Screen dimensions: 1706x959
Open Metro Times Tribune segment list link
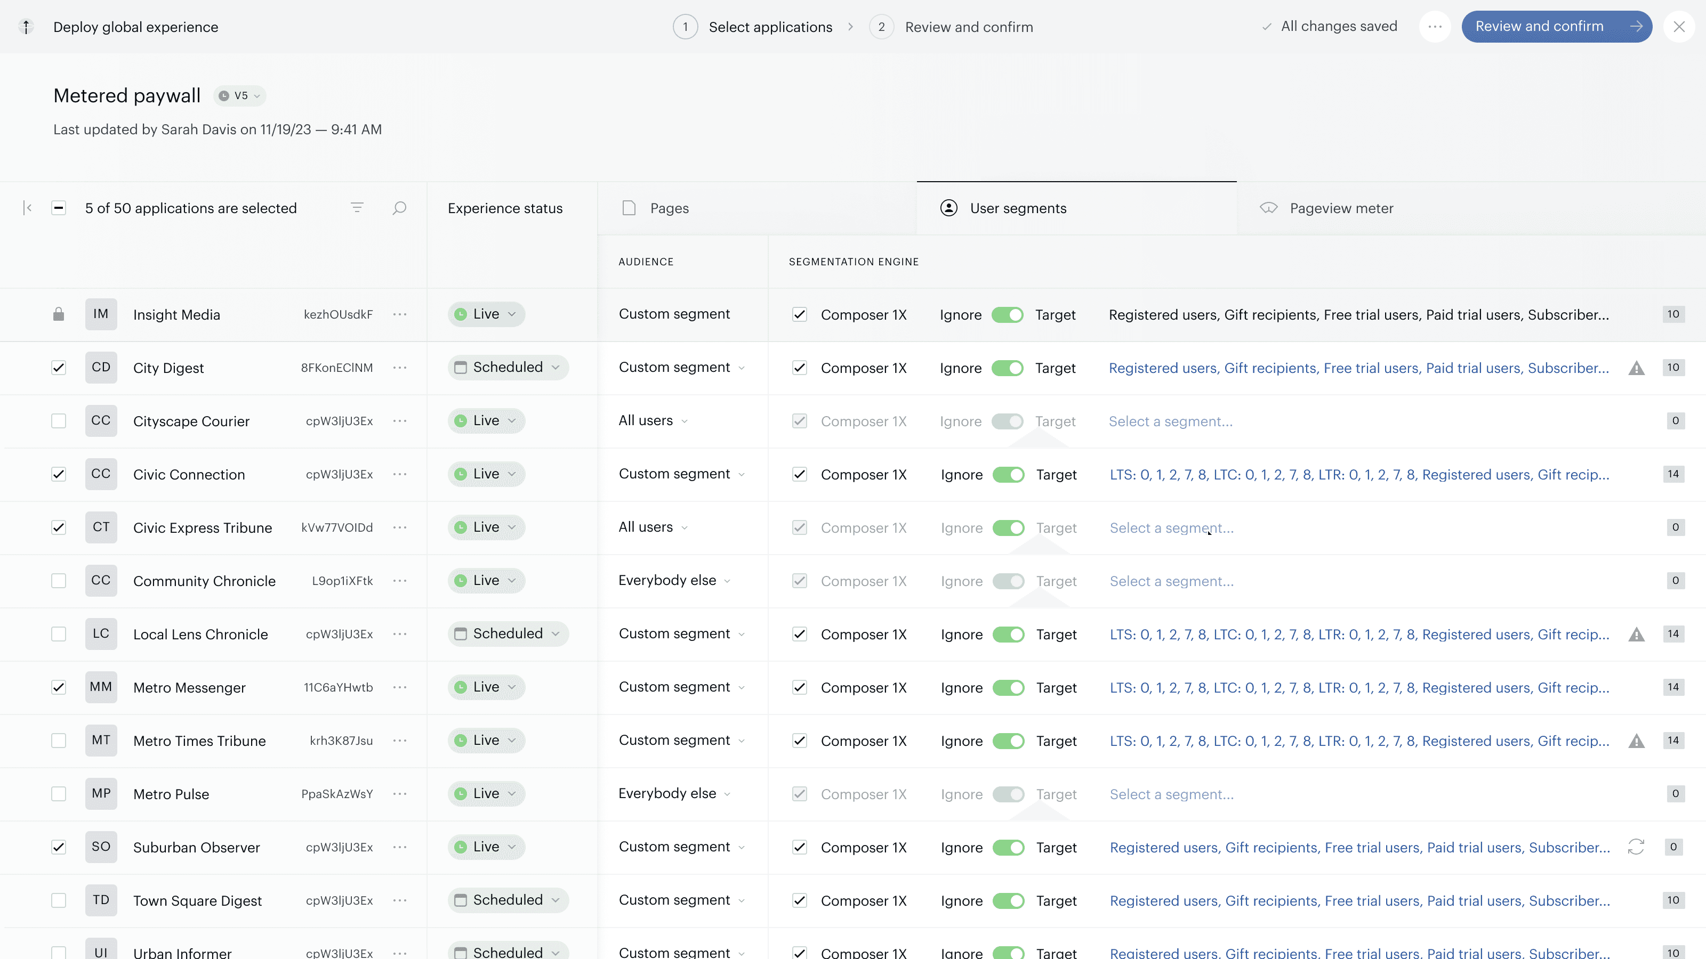tap(1359, 741)
